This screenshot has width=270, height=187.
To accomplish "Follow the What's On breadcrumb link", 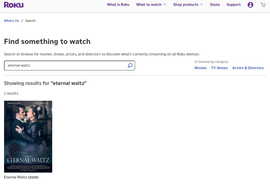I will pos(11,21).
